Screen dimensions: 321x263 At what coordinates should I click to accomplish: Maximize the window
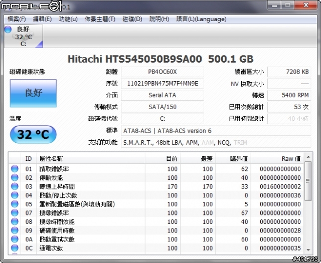pos(287,6)
